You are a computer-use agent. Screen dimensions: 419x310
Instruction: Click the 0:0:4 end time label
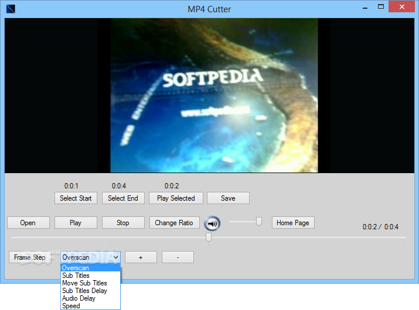pos(119,186)
